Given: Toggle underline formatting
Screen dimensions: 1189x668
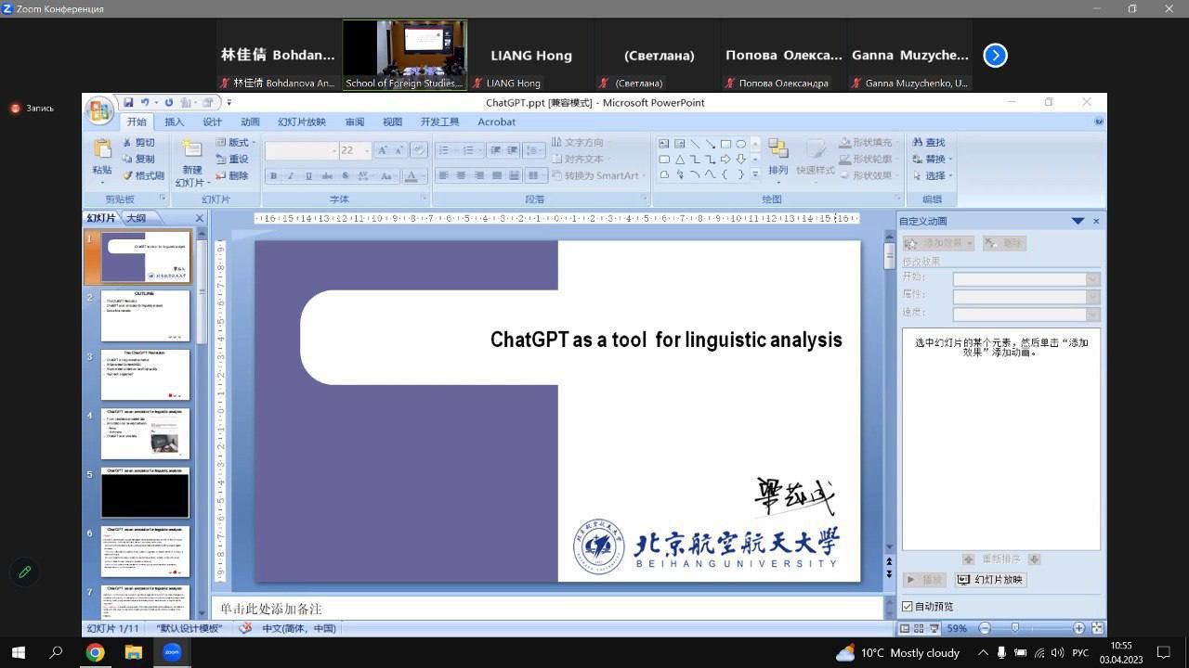Looking at the screenshot, I should [309, 175].
